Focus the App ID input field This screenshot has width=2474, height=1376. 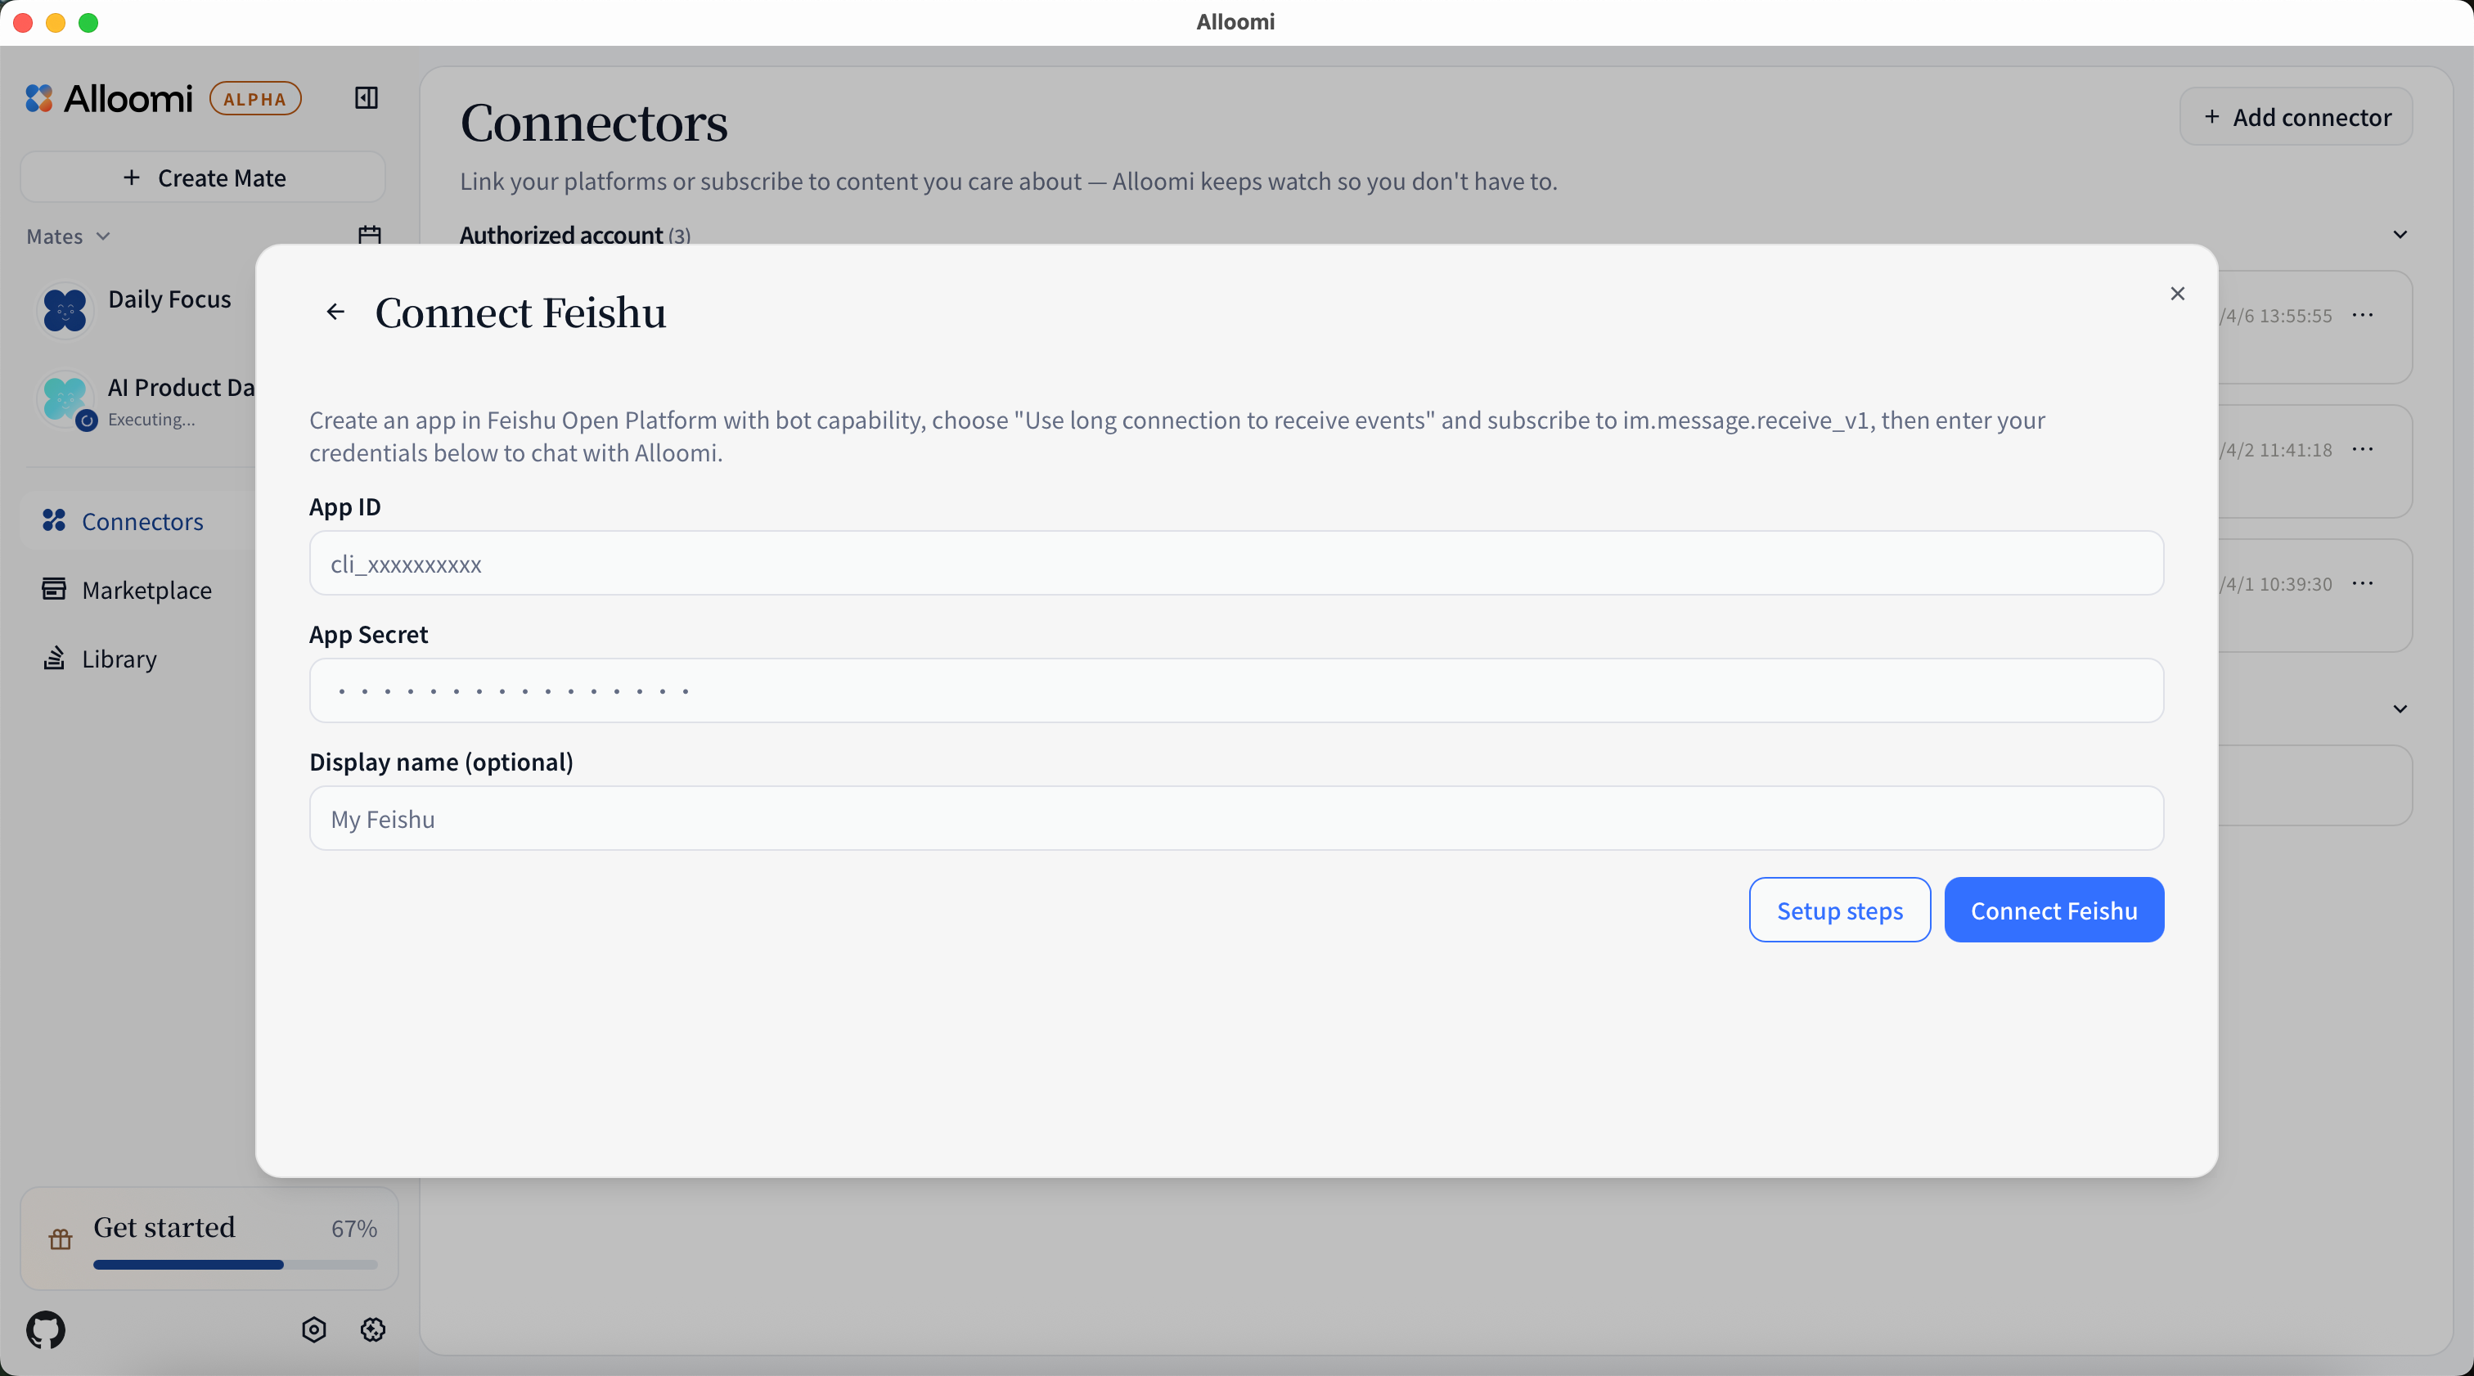click(x=1236, y=564)
